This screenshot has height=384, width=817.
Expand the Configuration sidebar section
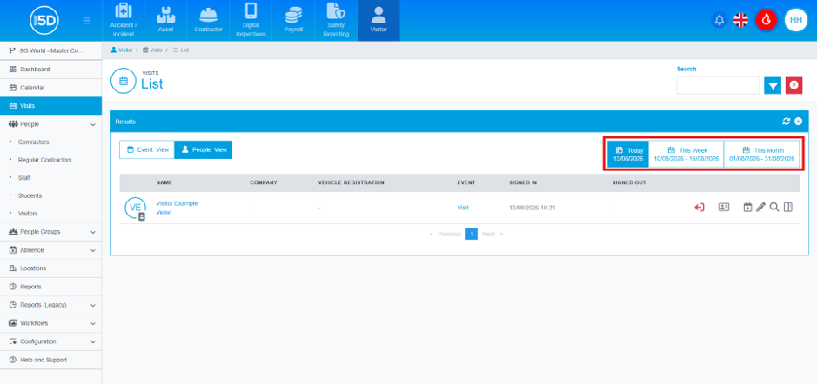point(50,341)
